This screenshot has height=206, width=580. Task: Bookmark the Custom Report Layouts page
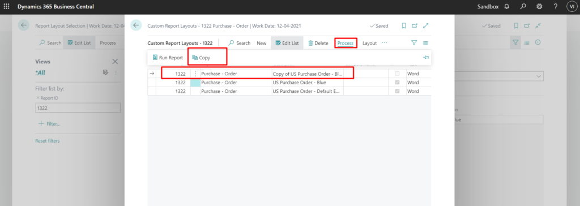[404, 26]
